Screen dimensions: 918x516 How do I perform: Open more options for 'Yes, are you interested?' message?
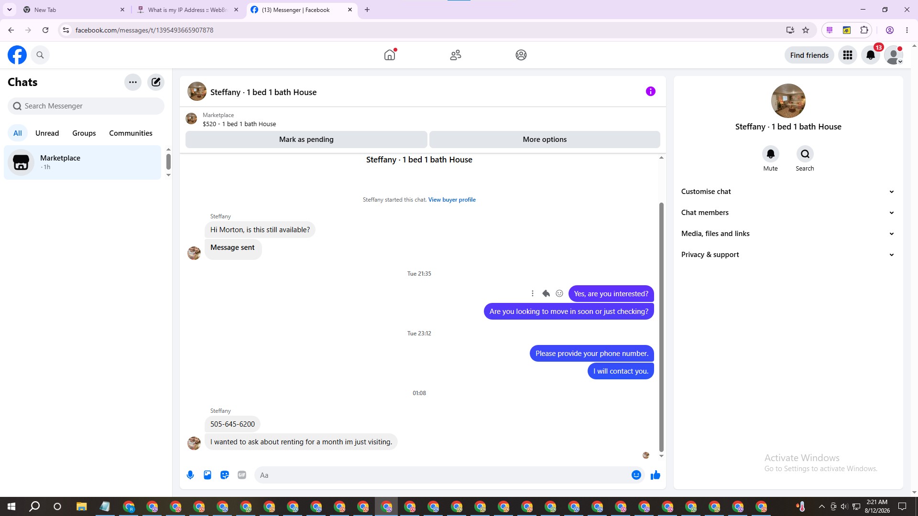click(x=532, y=293)
